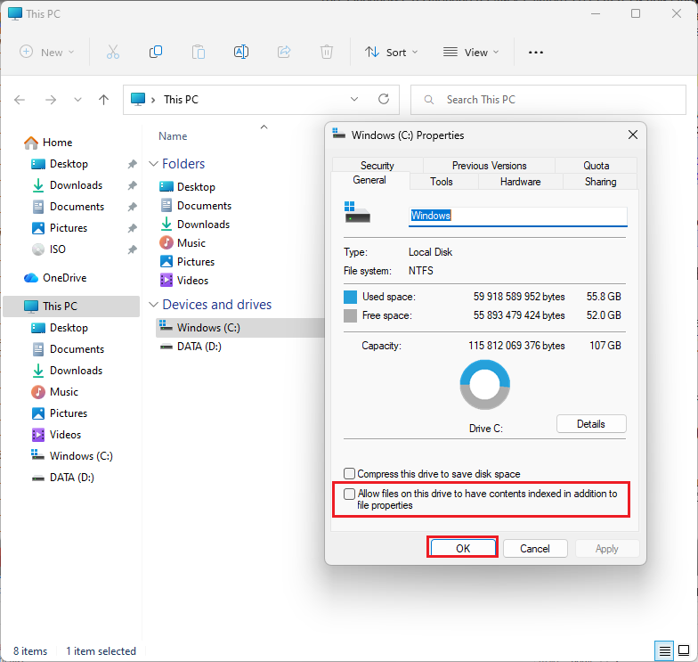Click the Cut scissors icon in toolbar
This screenshot has height=662, width=698.
point(113,53)
